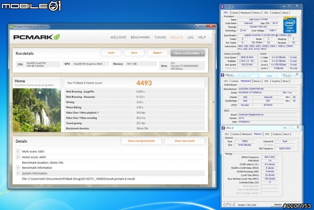Open the TUNING section
Viewport: 314px width, 210px height.
click(160, 37)
